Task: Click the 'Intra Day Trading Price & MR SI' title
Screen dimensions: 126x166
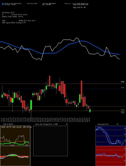Action: point(51,124)
